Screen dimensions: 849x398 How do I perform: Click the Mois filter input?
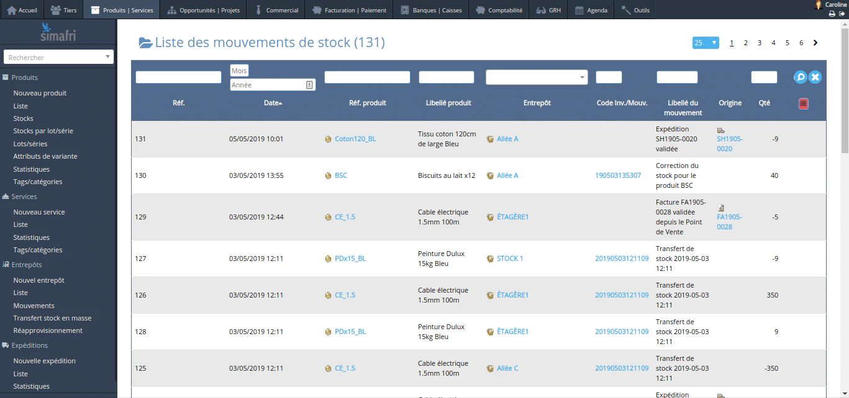[x=239, y=71]
